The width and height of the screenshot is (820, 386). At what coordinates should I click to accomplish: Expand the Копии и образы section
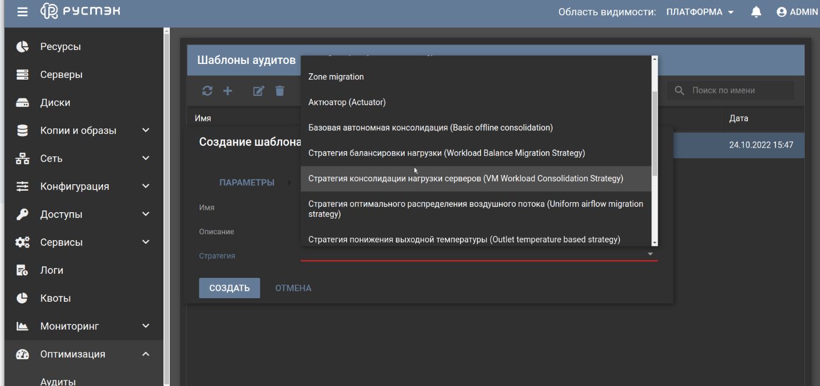pos(145,130)
